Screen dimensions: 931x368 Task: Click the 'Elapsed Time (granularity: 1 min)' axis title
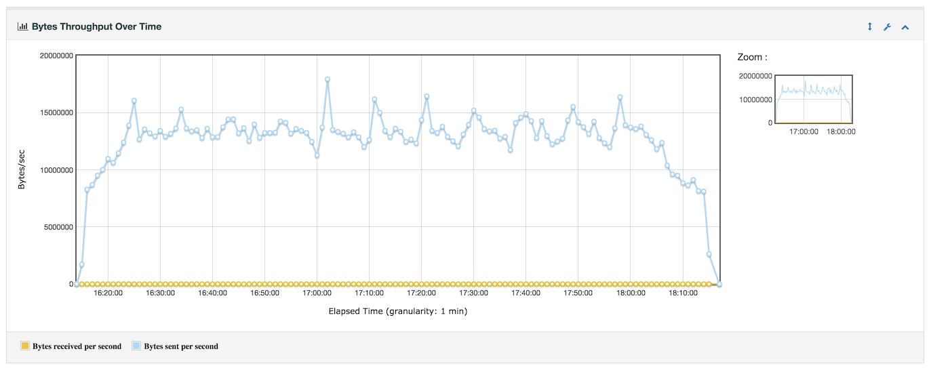point(397,312)
